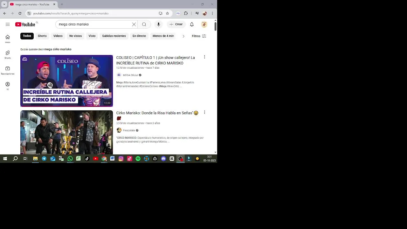Screen dimensions: 407x229
Task: Show more filter chips with arrow
Action: tap(183, 36)
